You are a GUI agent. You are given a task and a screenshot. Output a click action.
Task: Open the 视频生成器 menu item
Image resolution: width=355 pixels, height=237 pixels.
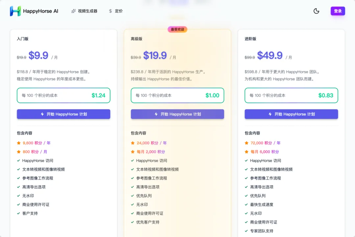[84, 11]
